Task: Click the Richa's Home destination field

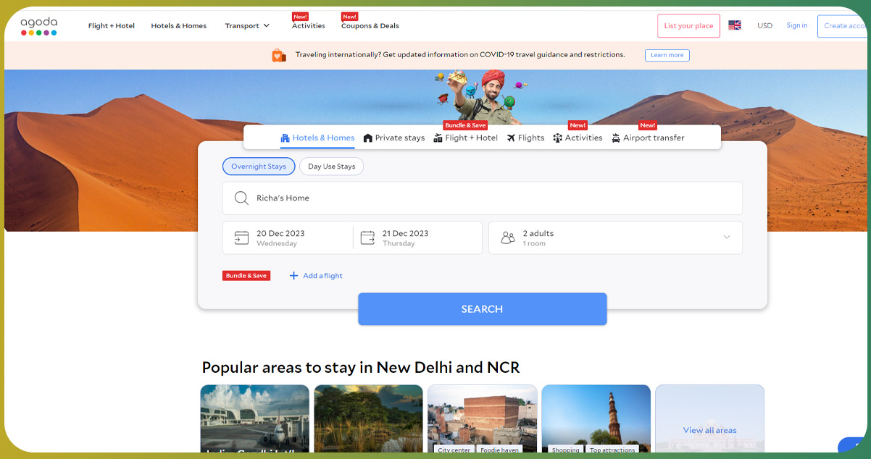Action: point(483,198)
